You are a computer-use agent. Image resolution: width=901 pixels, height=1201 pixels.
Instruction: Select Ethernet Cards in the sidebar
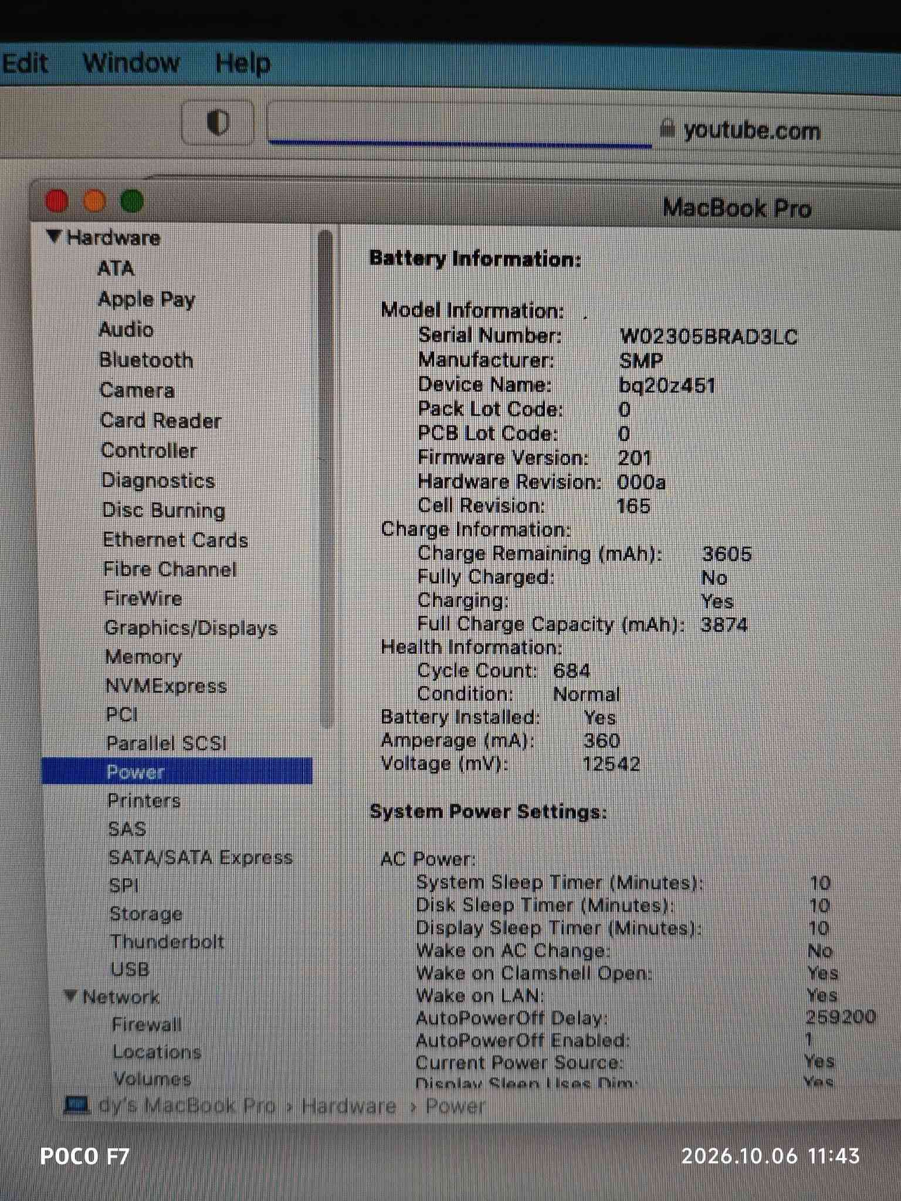[175, 540]
